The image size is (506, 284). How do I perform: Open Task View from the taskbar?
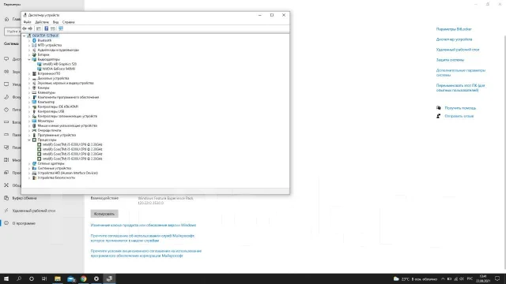point(44,278)
